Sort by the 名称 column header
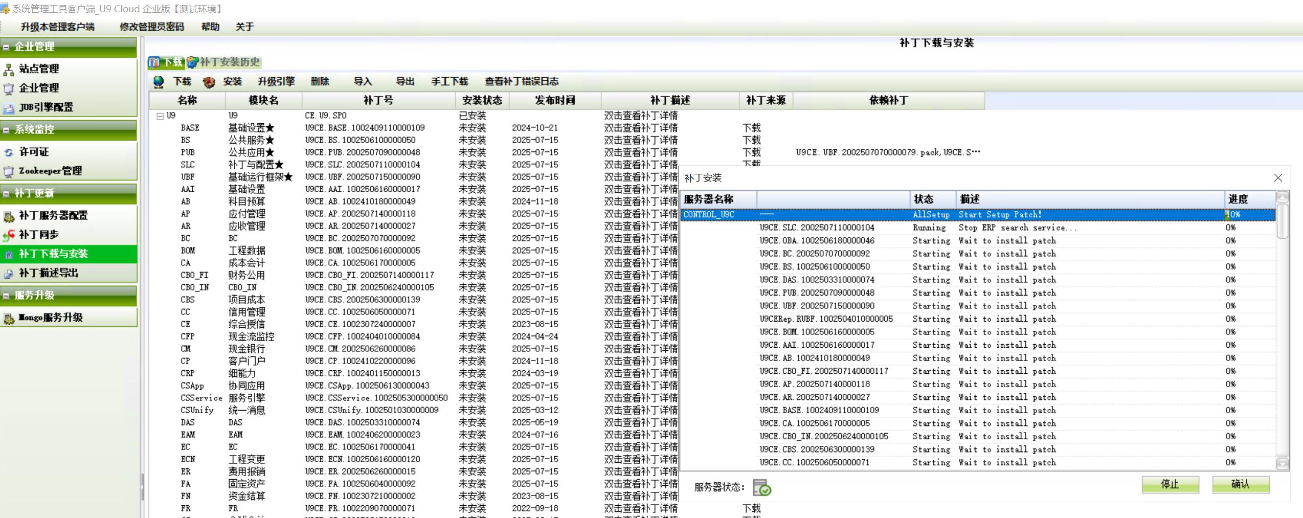The image size is (1303, 518). pyautogui.click(x=187, y=100)
